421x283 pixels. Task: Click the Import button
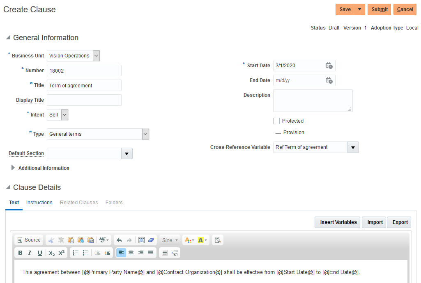(374, 222)
